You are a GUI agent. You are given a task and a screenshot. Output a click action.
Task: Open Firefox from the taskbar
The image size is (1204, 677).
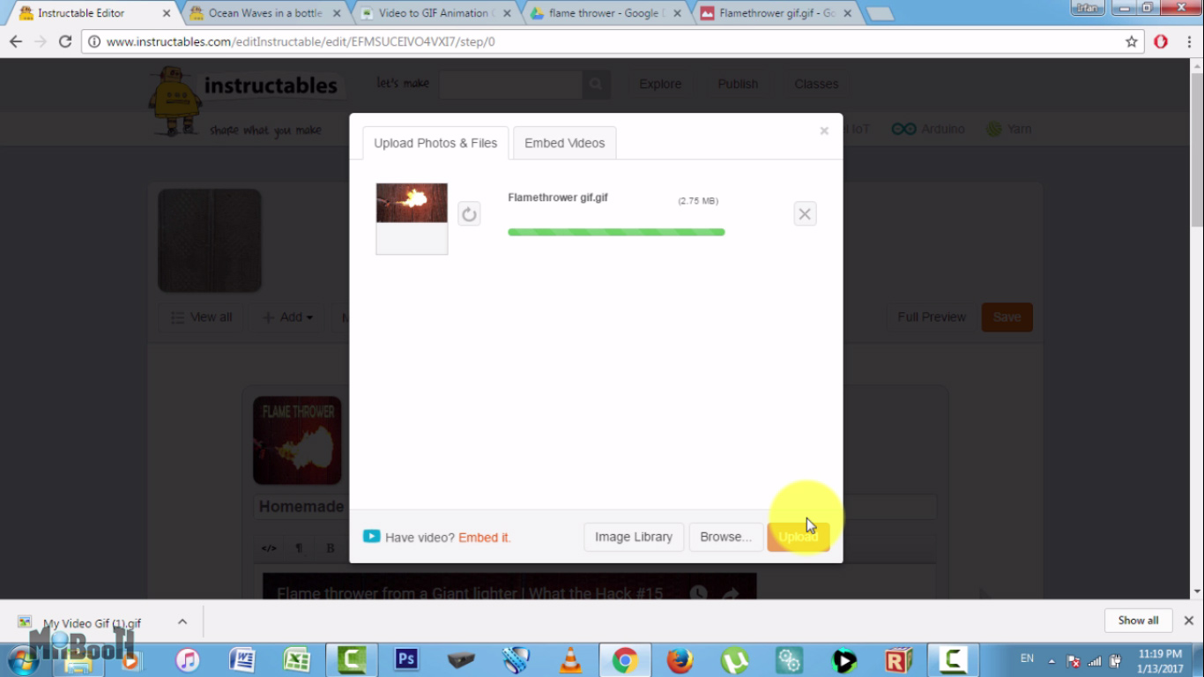pos(680,659)
